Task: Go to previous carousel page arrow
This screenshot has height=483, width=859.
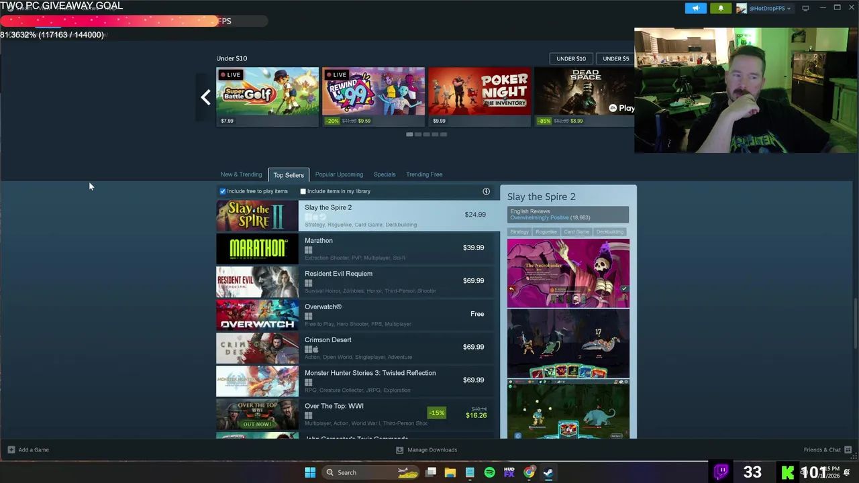Action: click(205, 97)
